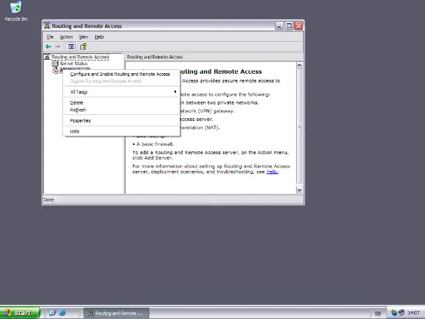
Task: Click the Routing and Remote taskbar button
Action: pyautogui.click(x=116, y=312)
